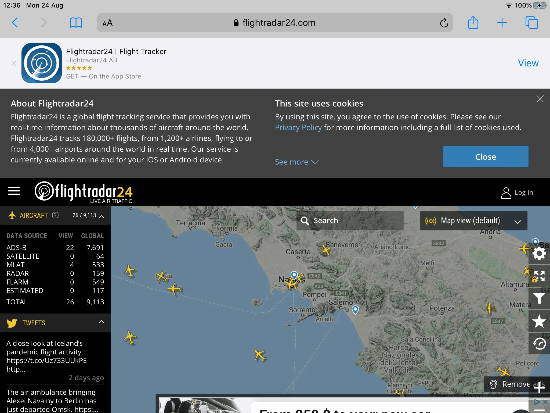The image size is (550, 413).
Task: Open the map settings gear icon
Action: [x=539, y=253]
